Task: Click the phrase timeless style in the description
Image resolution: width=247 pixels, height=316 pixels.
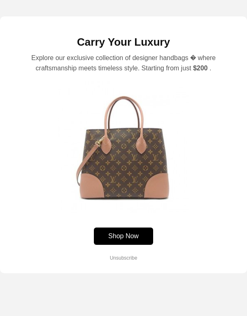Action: pyautogui.click(x=119, y=68)
